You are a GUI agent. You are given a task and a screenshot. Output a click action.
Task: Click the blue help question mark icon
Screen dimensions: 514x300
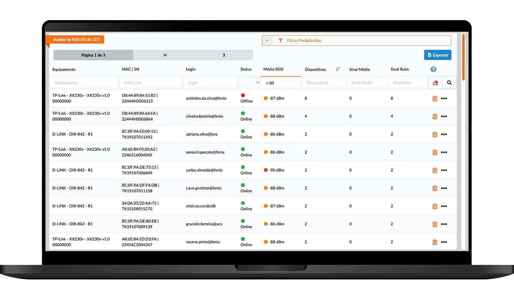[x=433, y=69]
